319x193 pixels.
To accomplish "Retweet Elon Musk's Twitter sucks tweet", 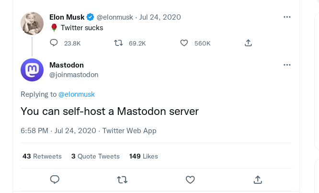I will click(x=119, y=43).
